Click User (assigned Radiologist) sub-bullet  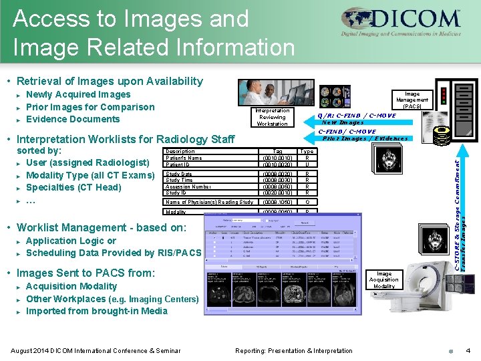(88, 162)
